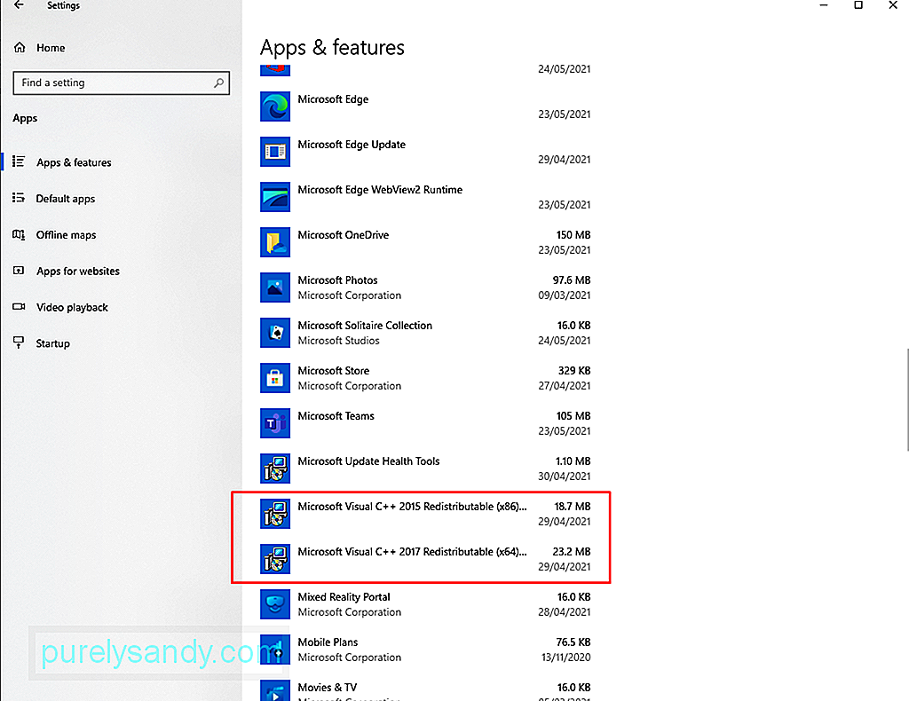The image size is (909, 701).
Task: Click the 27/04/2021 install date
Action: 564,385
